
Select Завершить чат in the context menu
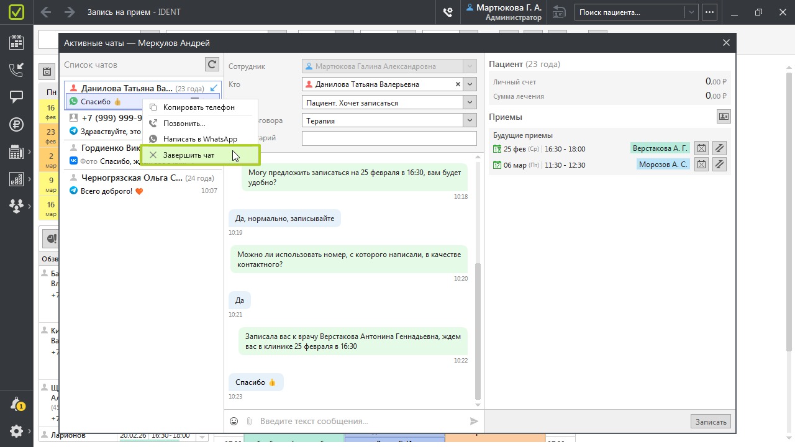click(189, 155)
